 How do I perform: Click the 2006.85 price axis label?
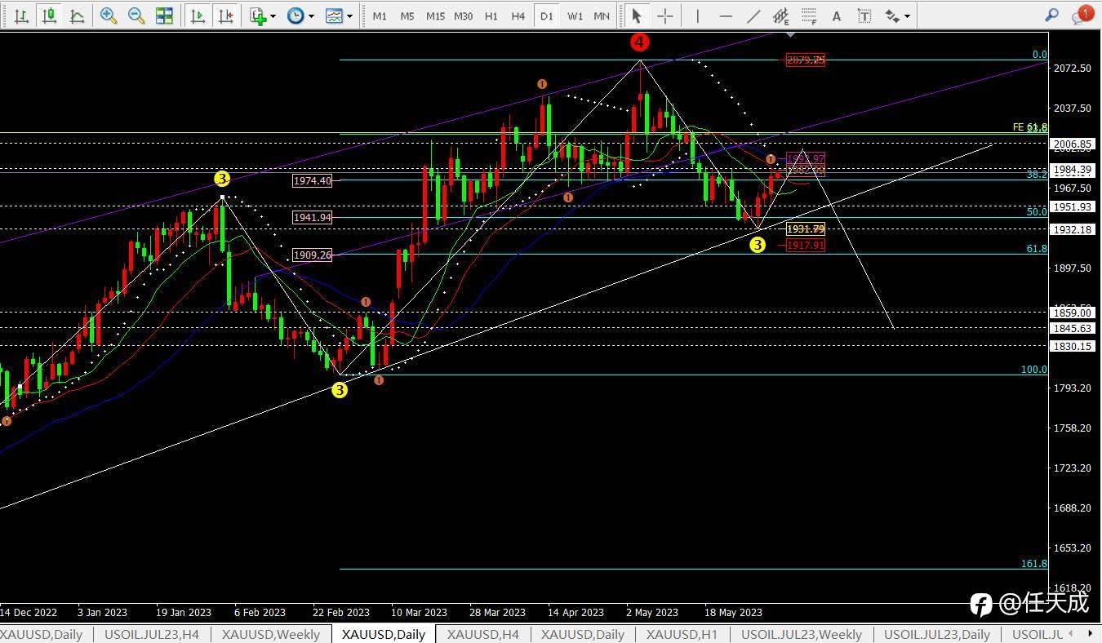point(1073,144)
